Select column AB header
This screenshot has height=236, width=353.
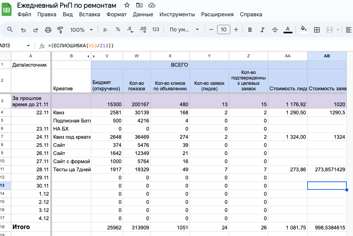point(327,56)
